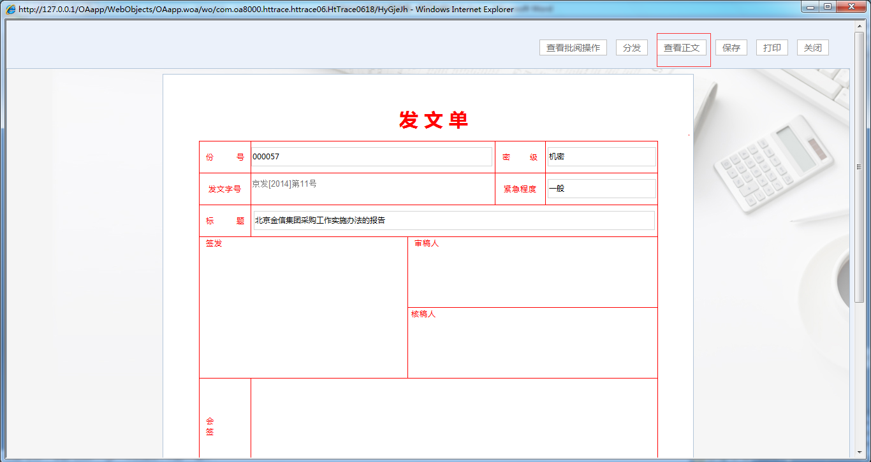Click the 发文字号 cell showing 京发[2014]第11号
The height and width of the screenshot is (462, 871).
(x=374, y=189)
